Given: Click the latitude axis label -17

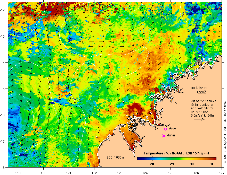Looking at the screenshot, I should (3, 141).
